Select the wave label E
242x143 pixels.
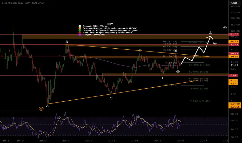point(163,78)
